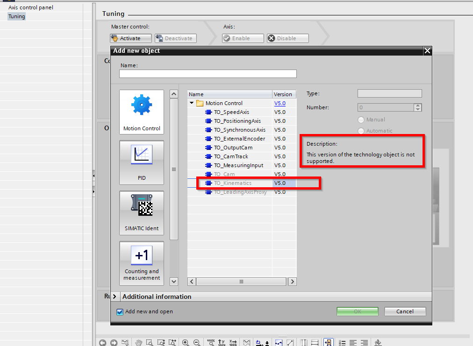Select the Automatic numbering radio button
Screen dimensions: 473x346
(x=361, y=131)
